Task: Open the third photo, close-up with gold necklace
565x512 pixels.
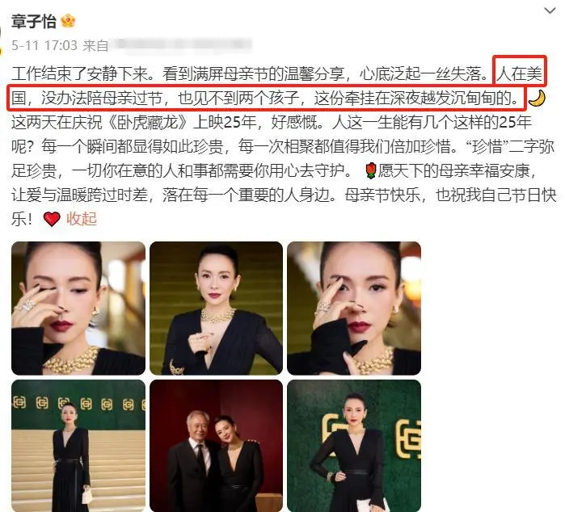Action: tap(354, 308)
